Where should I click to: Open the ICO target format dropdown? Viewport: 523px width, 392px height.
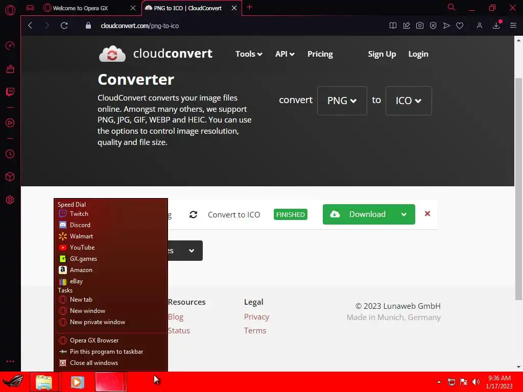pos(409,101)
